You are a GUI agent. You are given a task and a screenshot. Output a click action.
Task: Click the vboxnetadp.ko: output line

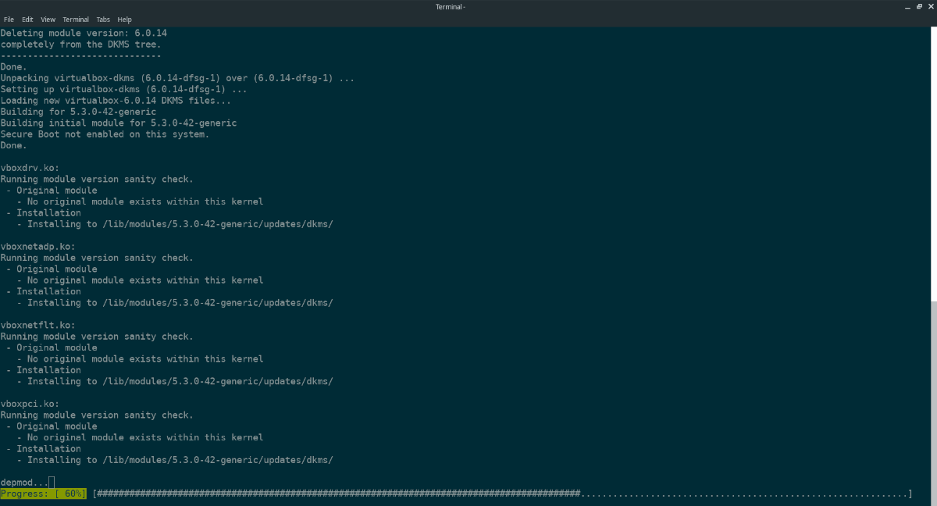tap(38, 247)
